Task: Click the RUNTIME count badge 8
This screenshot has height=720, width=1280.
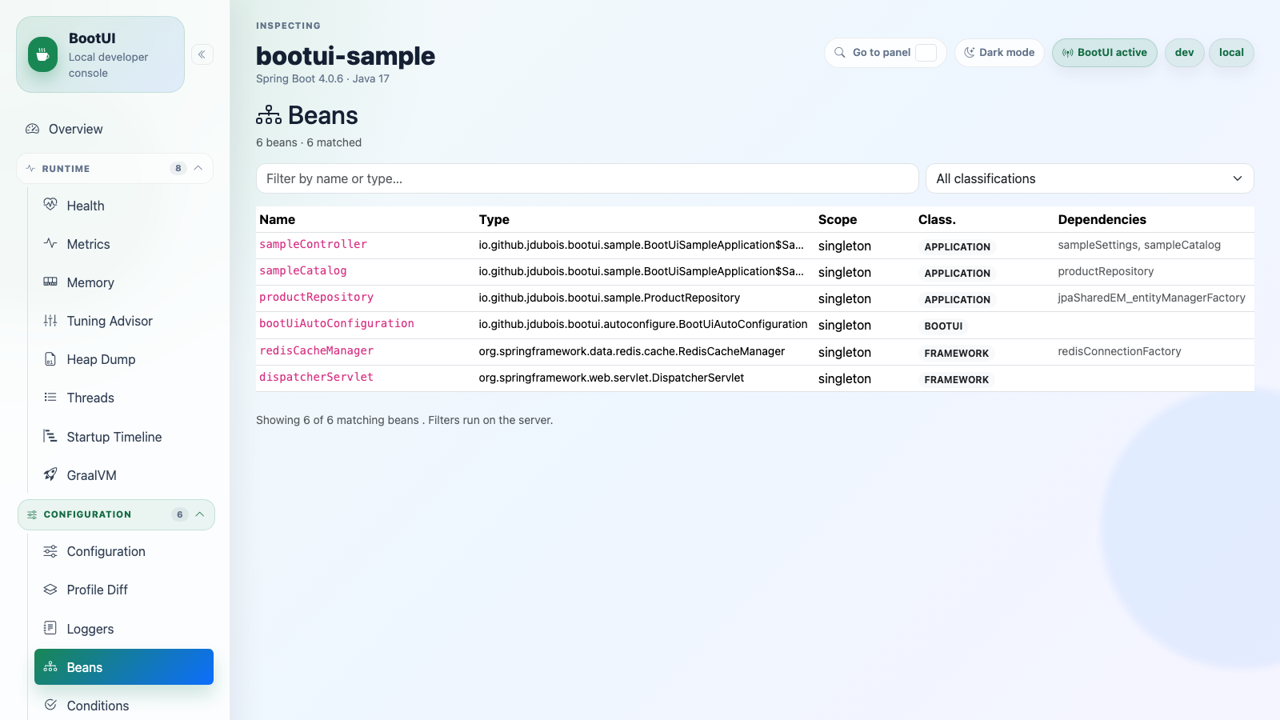Action: (178, 168)
